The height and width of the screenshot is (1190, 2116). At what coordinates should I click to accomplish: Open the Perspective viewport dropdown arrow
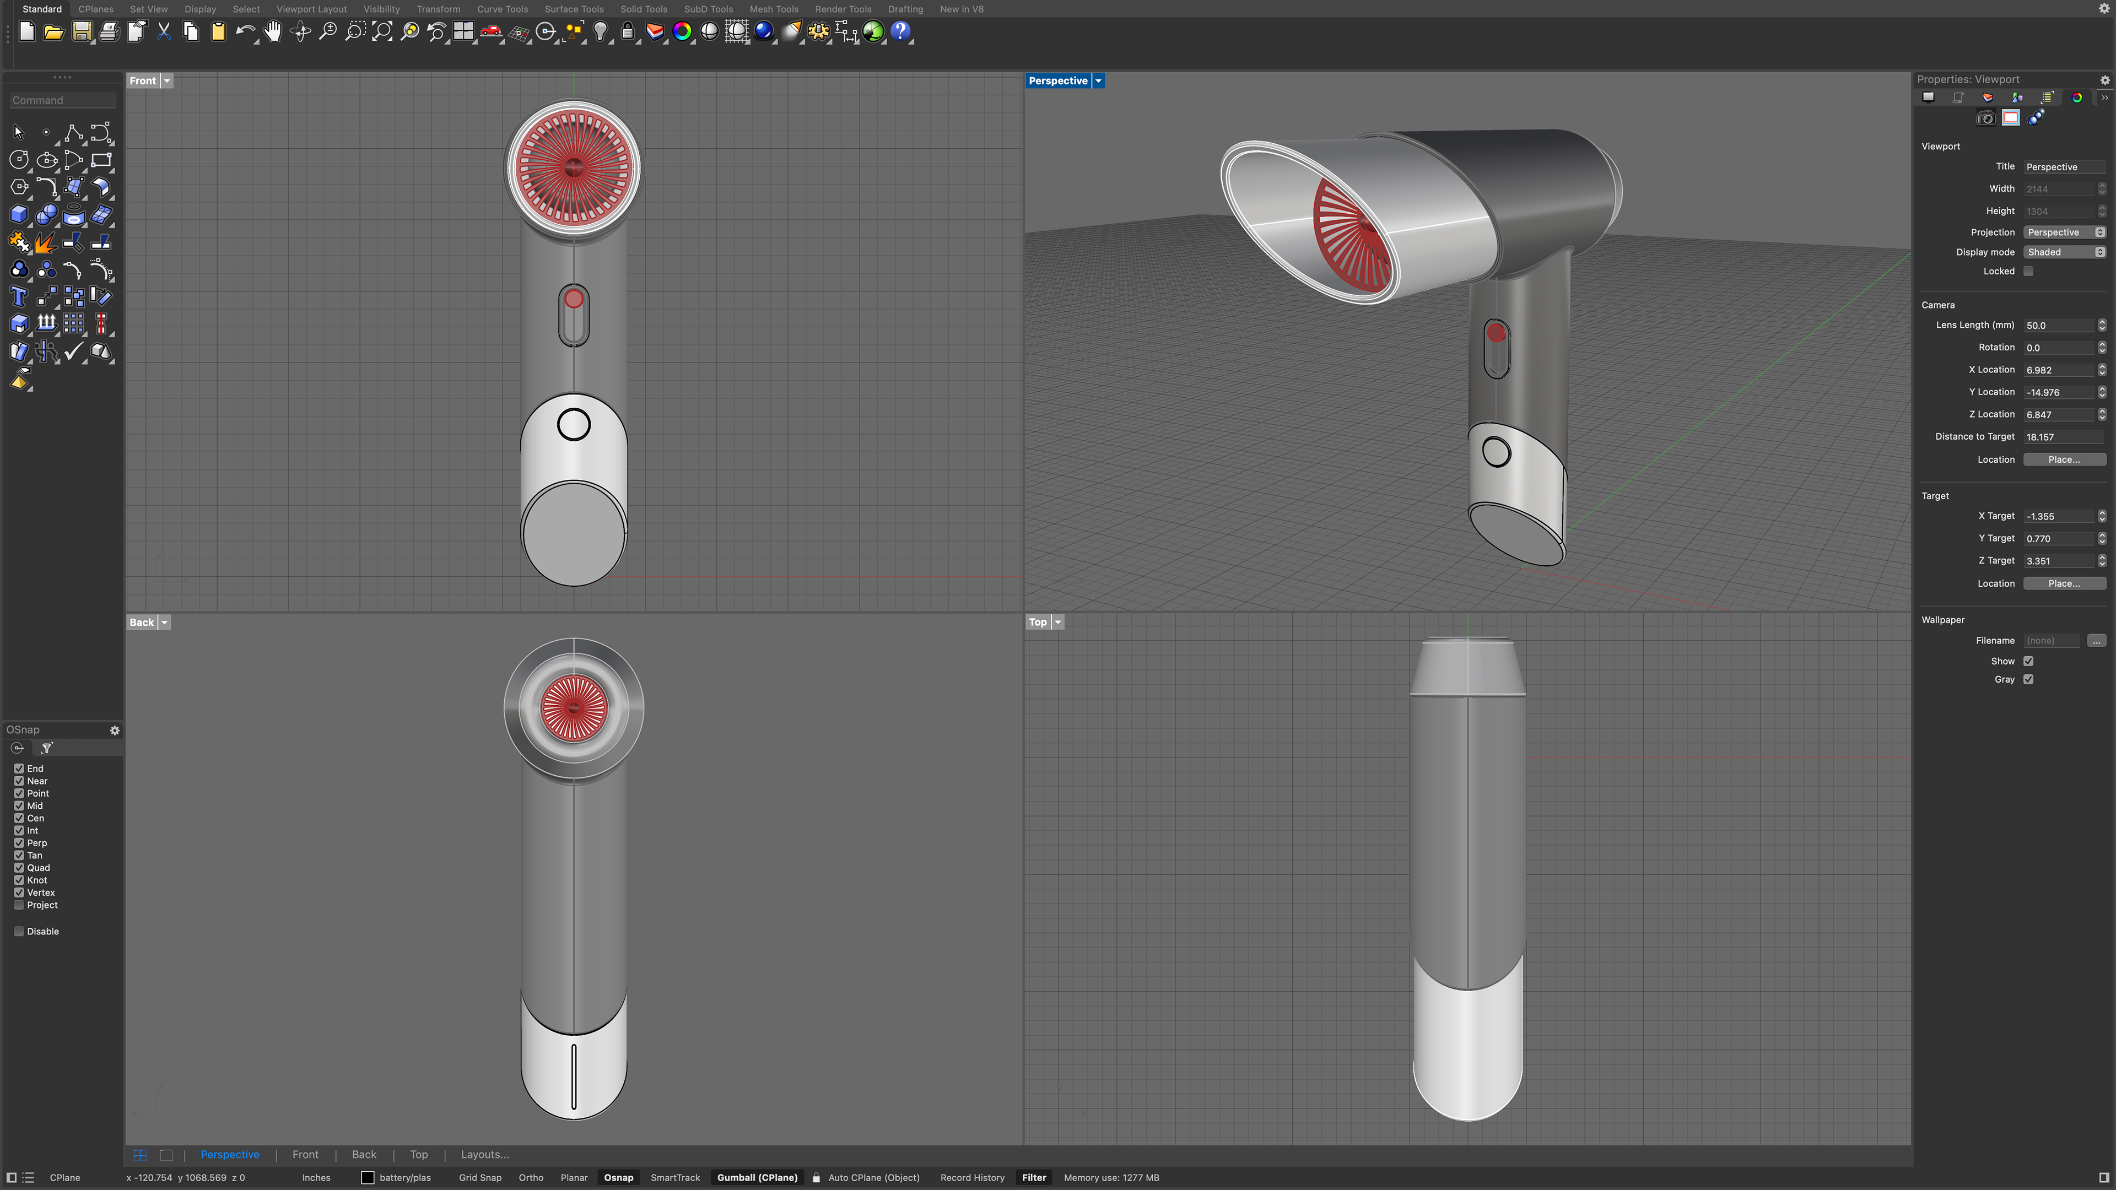tap(1098, 80)
